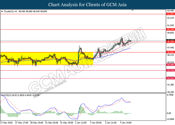Click the 41.385 price axis value
This screenshot has width=175, height=125.
(170, 85)
